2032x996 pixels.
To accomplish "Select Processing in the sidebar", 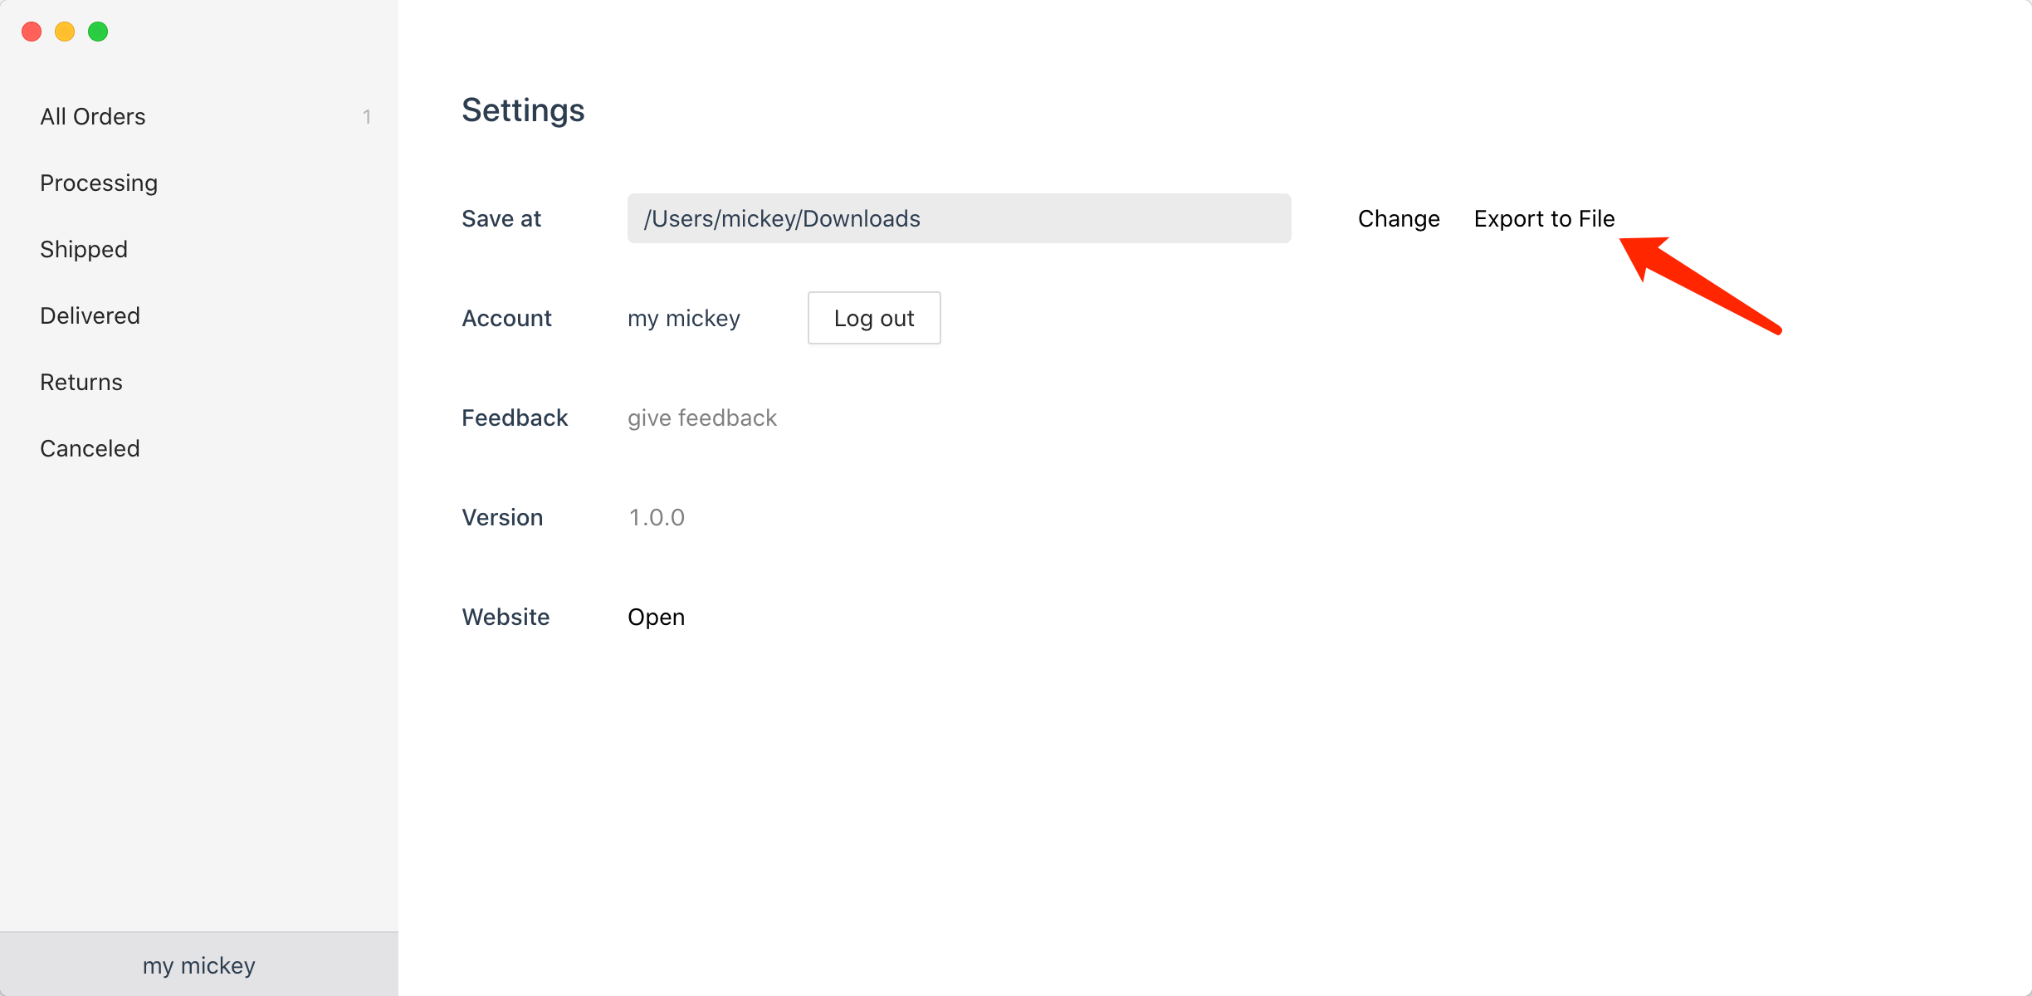I will coord(99,183).
